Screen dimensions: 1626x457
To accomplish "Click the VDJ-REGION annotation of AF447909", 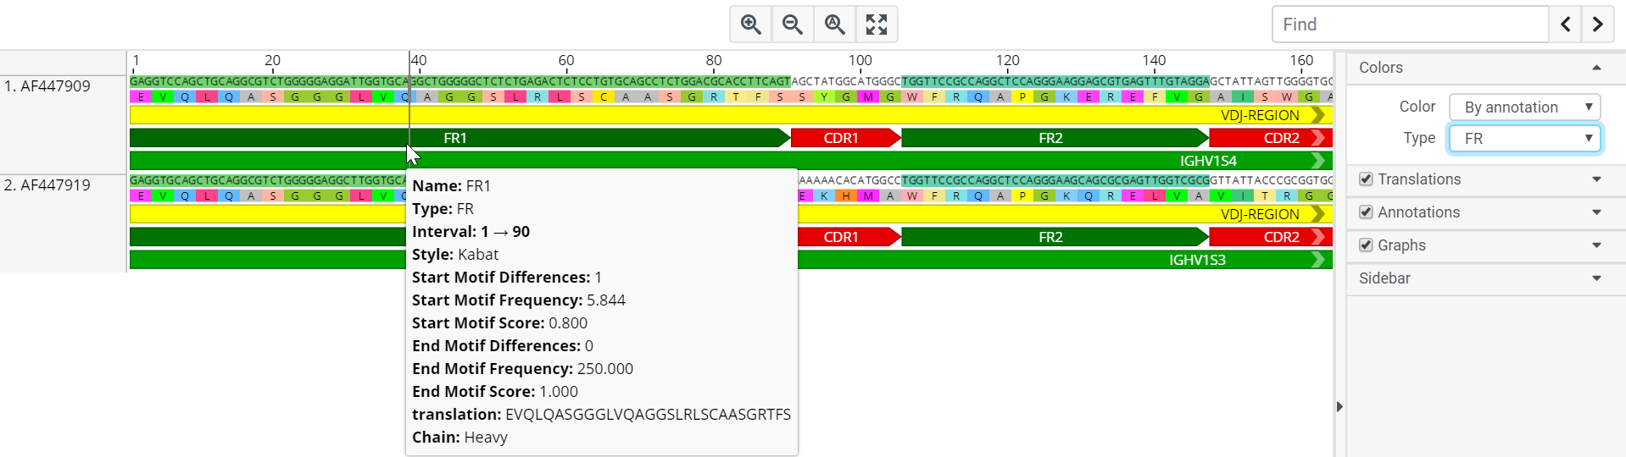I will (x=731, y=115).
